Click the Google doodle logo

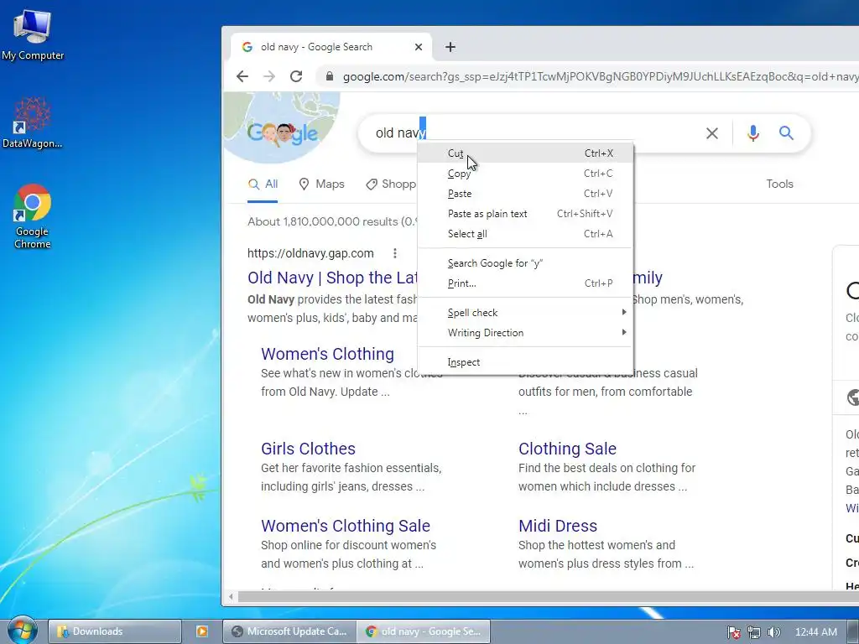tap(282, 132)
